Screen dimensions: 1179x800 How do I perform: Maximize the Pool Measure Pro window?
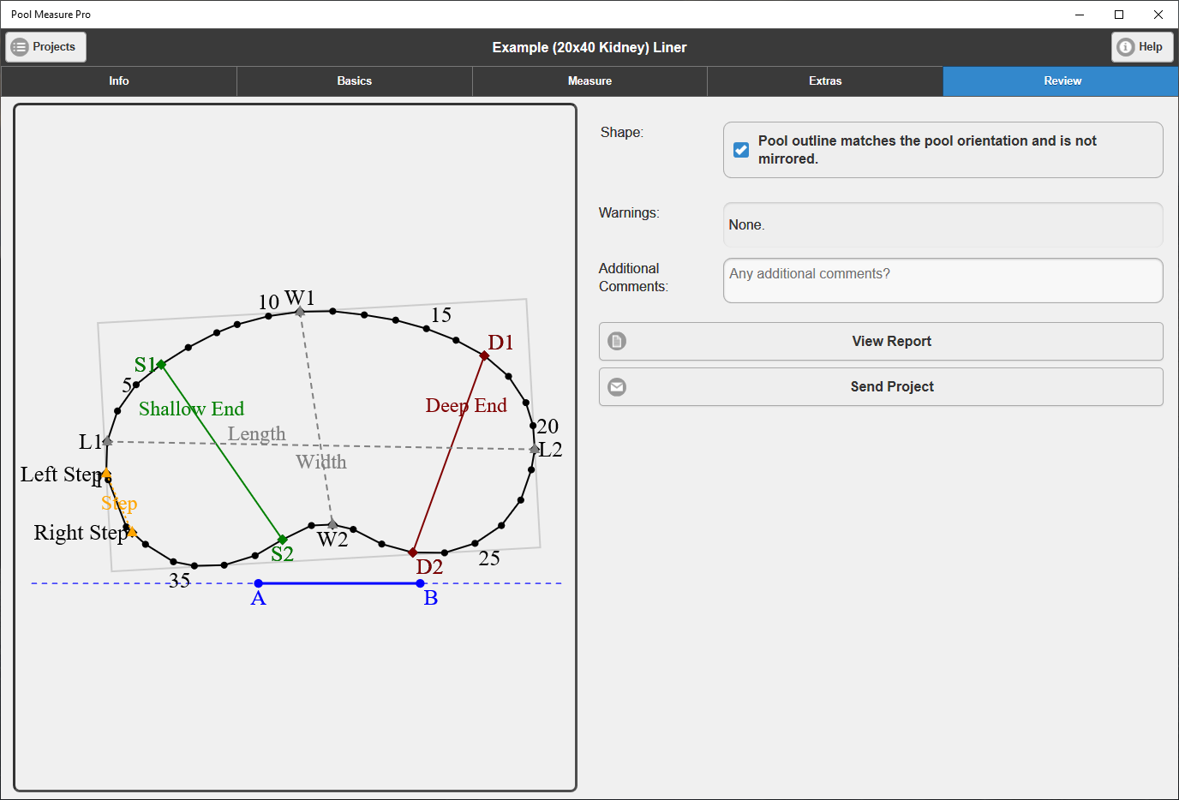1119,15
